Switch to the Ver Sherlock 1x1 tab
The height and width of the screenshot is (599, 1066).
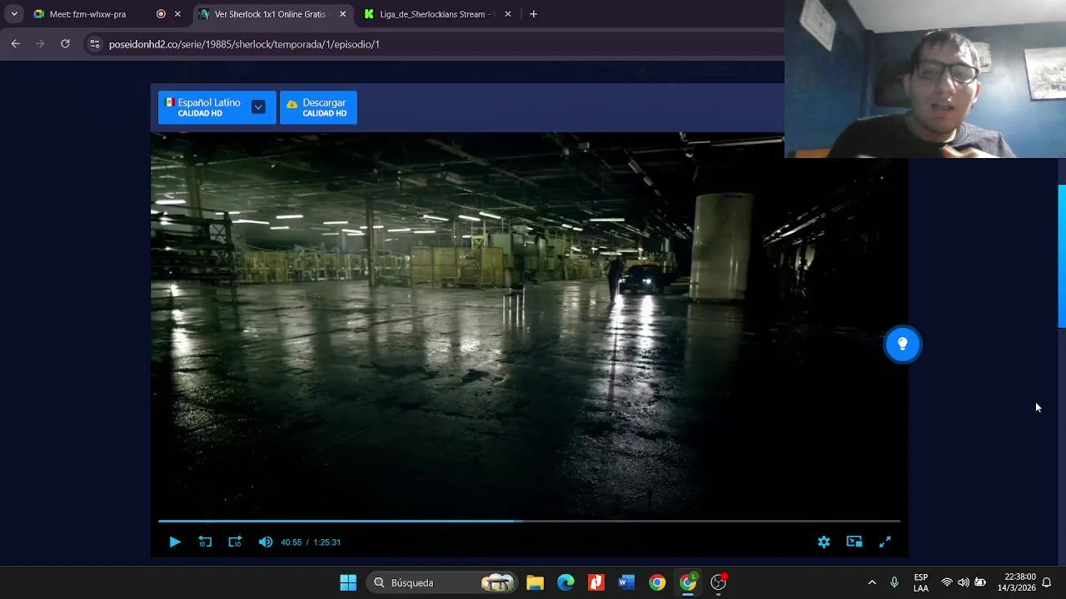point(271,14)
